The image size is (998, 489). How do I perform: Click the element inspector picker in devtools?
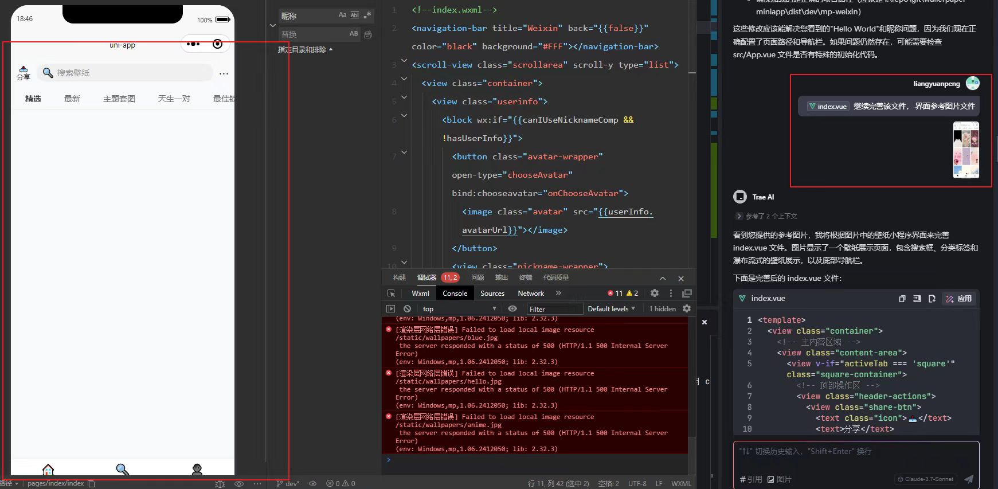tap(392, 294)
